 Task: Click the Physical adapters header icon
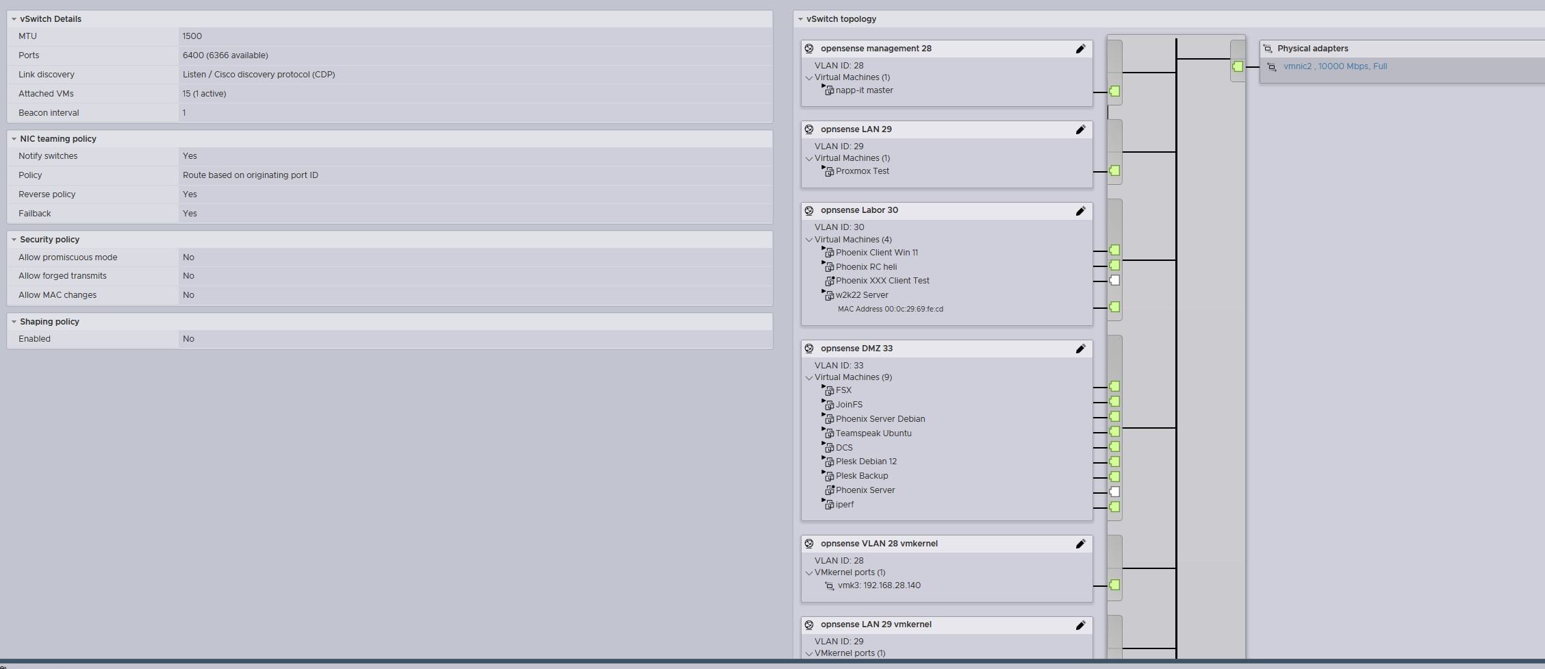1268,49
